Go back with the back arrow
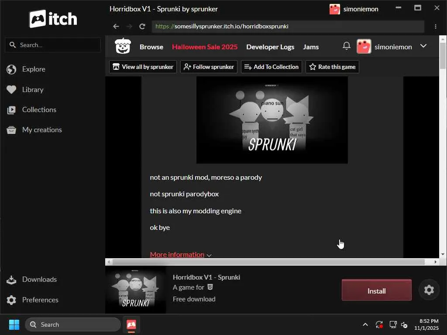 (x=116, y=27)
